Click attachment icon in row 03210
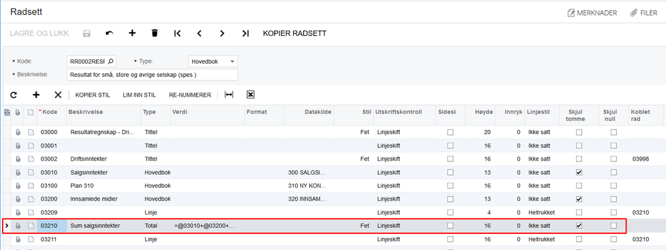The height and width of the screenshot is (250, 666). (x=18, y=226)
